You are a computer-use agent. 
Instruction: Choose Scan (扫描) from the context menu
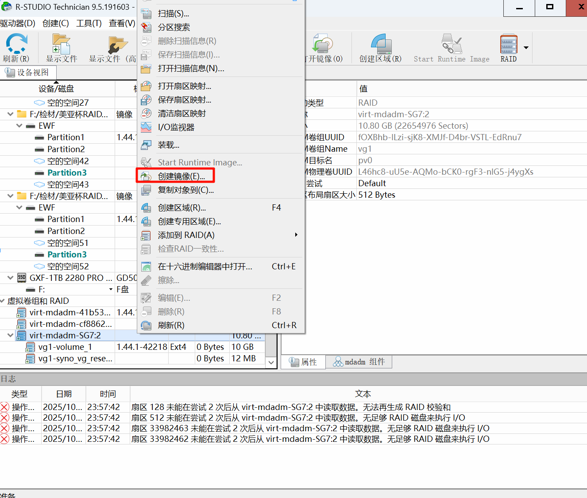(174, 14)
